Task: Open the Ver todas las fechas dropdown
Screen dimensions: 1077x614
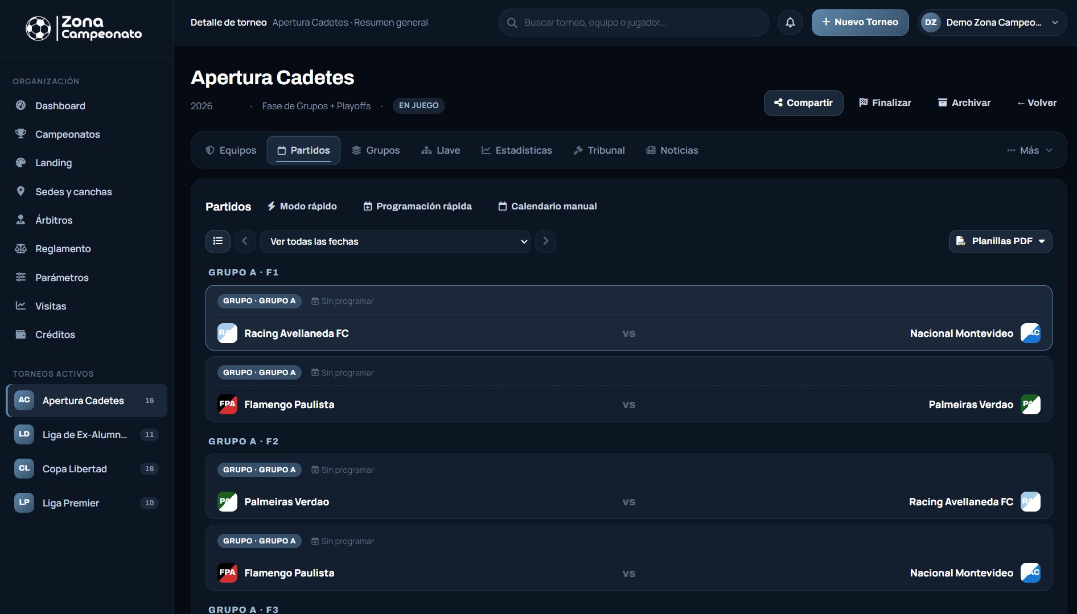Action: pyautogui.click(x=395, y=241)
